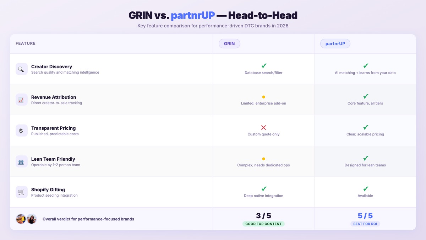Click the 5 / 5 partnrUP score
The height and width of the screenshot is (240, 426).
pos(365,216)
